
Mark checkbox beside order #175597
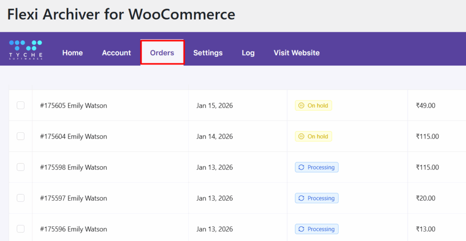coord(20,198)
